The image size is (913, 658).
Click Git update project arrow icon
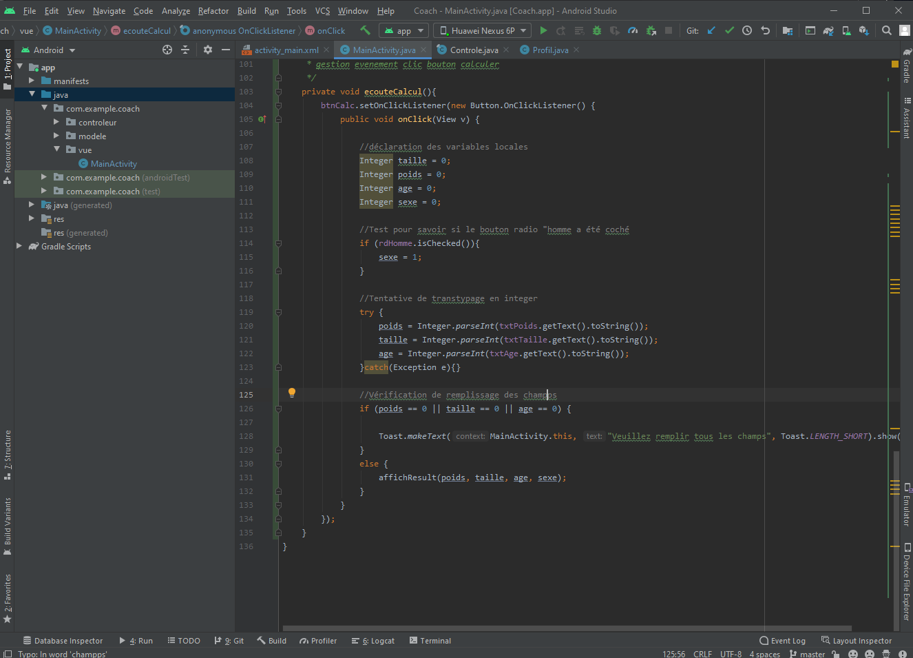[x=711, y=30]
